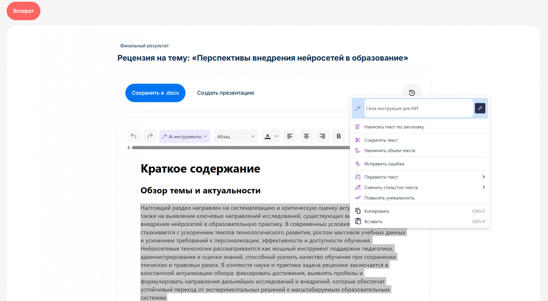Open the text color picker dropdown arrow

[277, 136]
